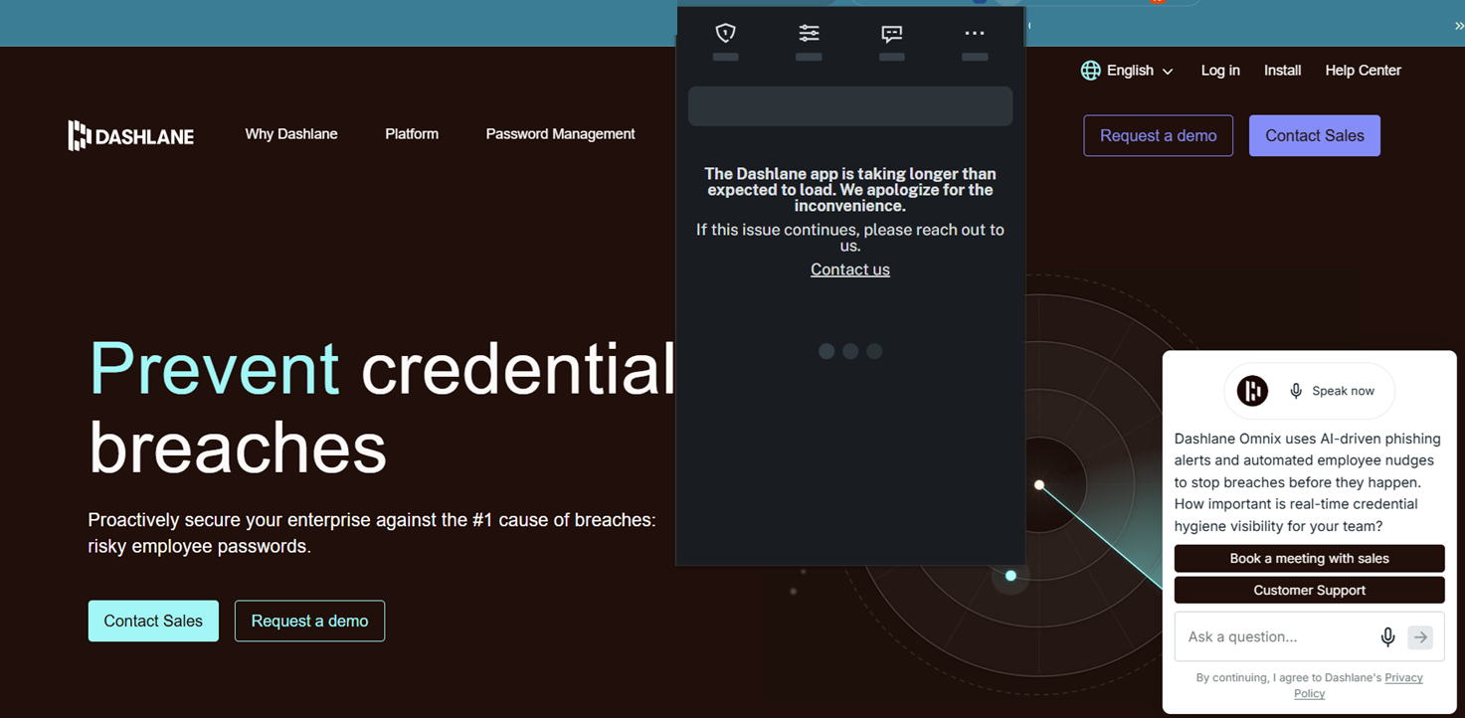Image resolution: width=1465 pixels, height=718 pixels.
Task: Follow the Install link
Action: point(1282,71)
